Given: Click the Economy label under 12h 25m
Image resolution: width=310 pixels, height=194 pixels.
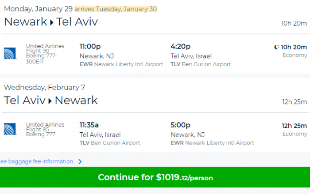Looking at the screenshot, I should (294, 134).
